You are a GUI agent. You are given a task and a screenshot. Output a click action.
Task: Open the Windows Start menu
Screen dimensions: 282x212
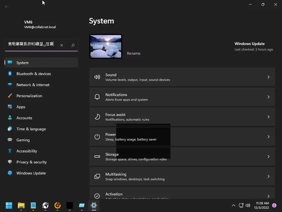(x=9, y=205)
